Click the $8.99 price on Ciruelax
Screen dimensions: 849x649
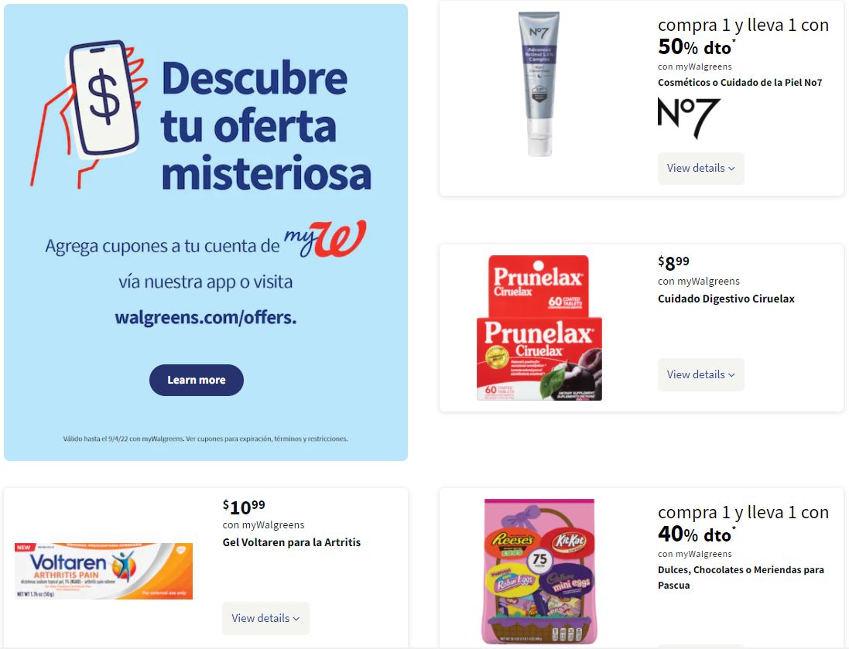(x=673, y=263)
